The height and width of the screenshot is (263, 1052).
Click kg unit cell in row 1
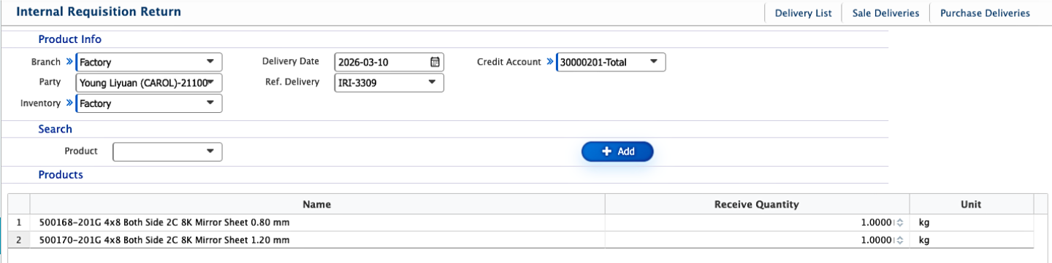[971, 223]
